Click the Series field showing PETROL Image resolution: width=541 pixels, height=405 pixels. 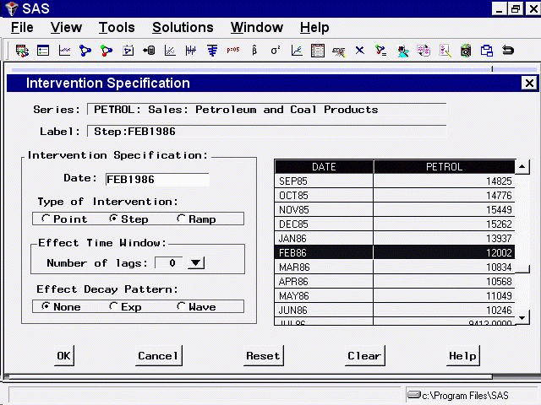coord(267,110)
